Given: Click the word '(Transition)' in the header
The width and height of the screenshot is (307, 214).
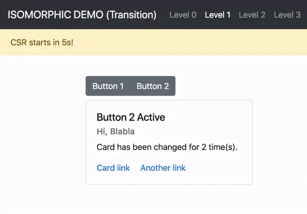Looking at the screenshot, I should coord(131,15).
